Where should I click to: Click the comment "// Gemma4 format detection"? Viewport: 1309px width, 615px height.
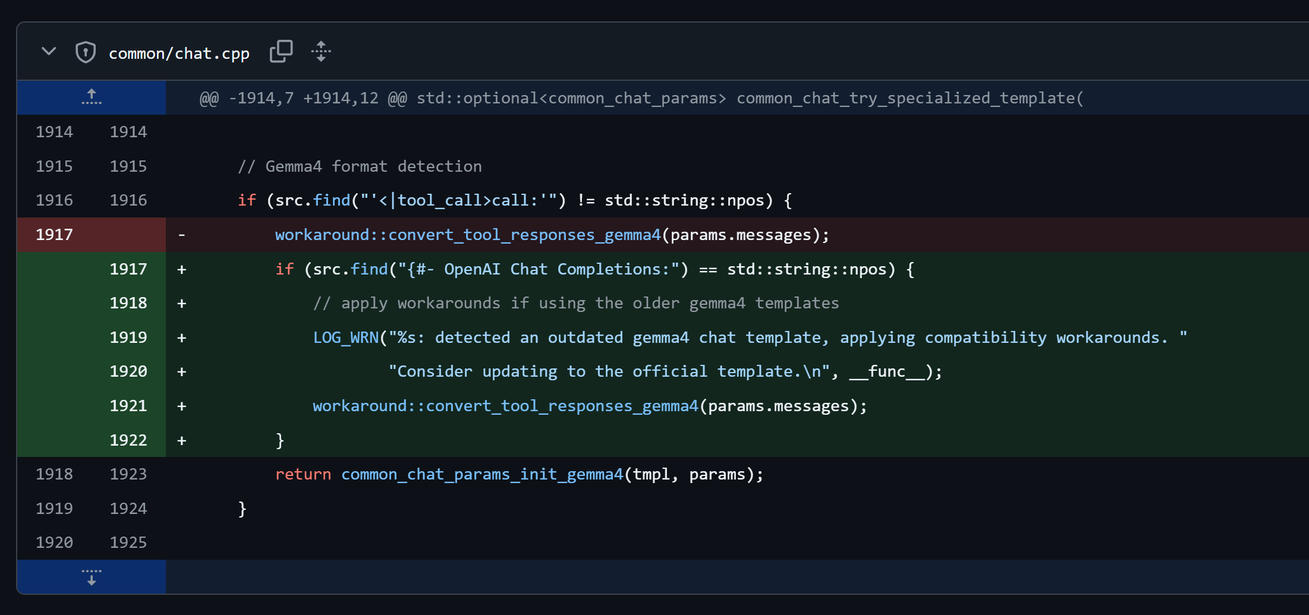(360, 166)
